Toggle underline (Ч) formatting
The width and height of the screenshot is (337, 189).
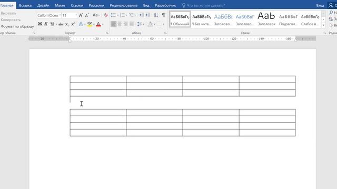coord(52,24)
